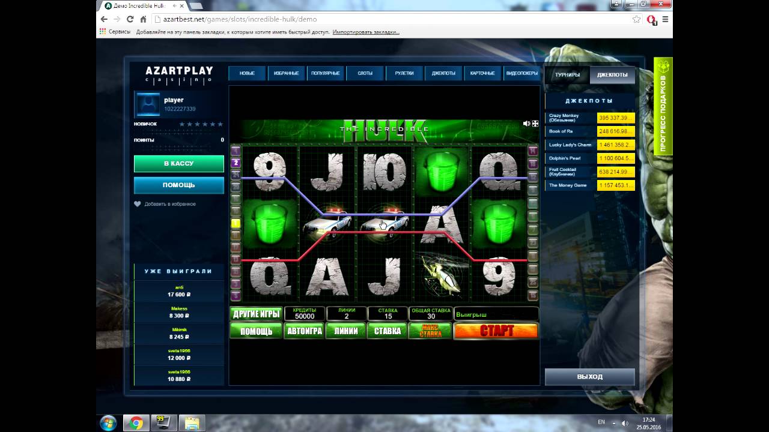Open the system volume control

(x=625, y=423)
